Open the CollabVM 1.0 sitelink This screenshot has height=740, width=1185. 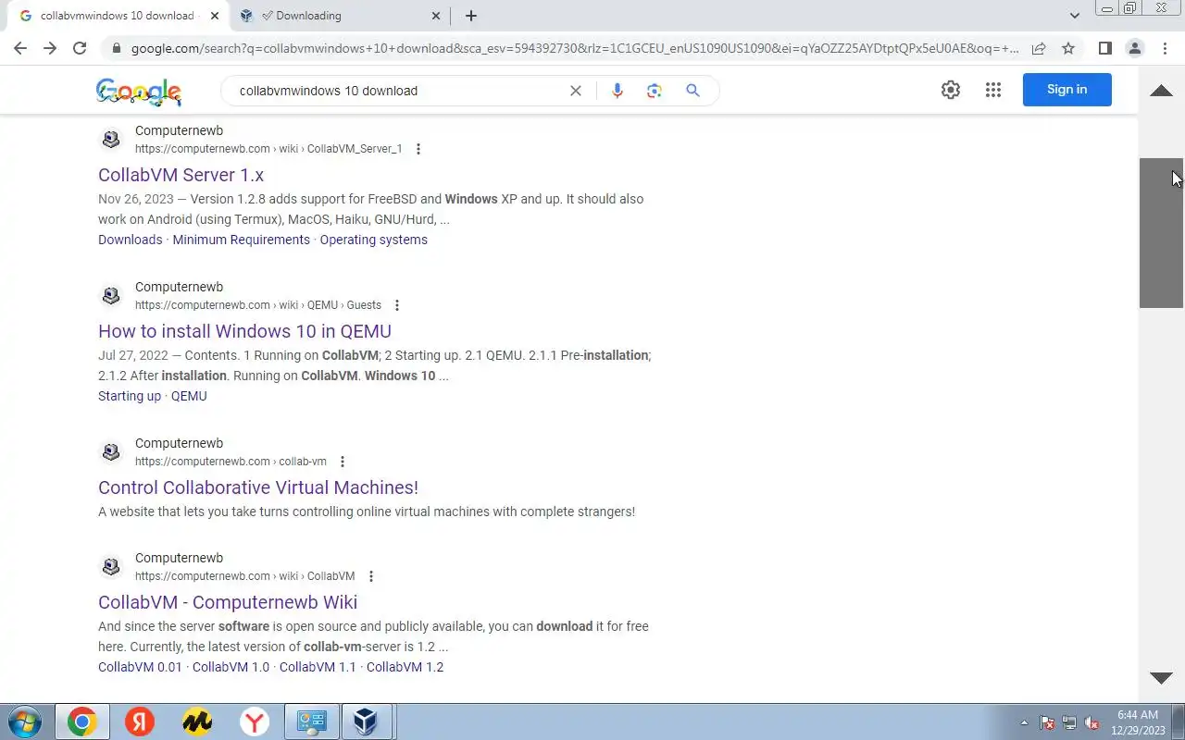pyautogui.click(x=231, y=667)
